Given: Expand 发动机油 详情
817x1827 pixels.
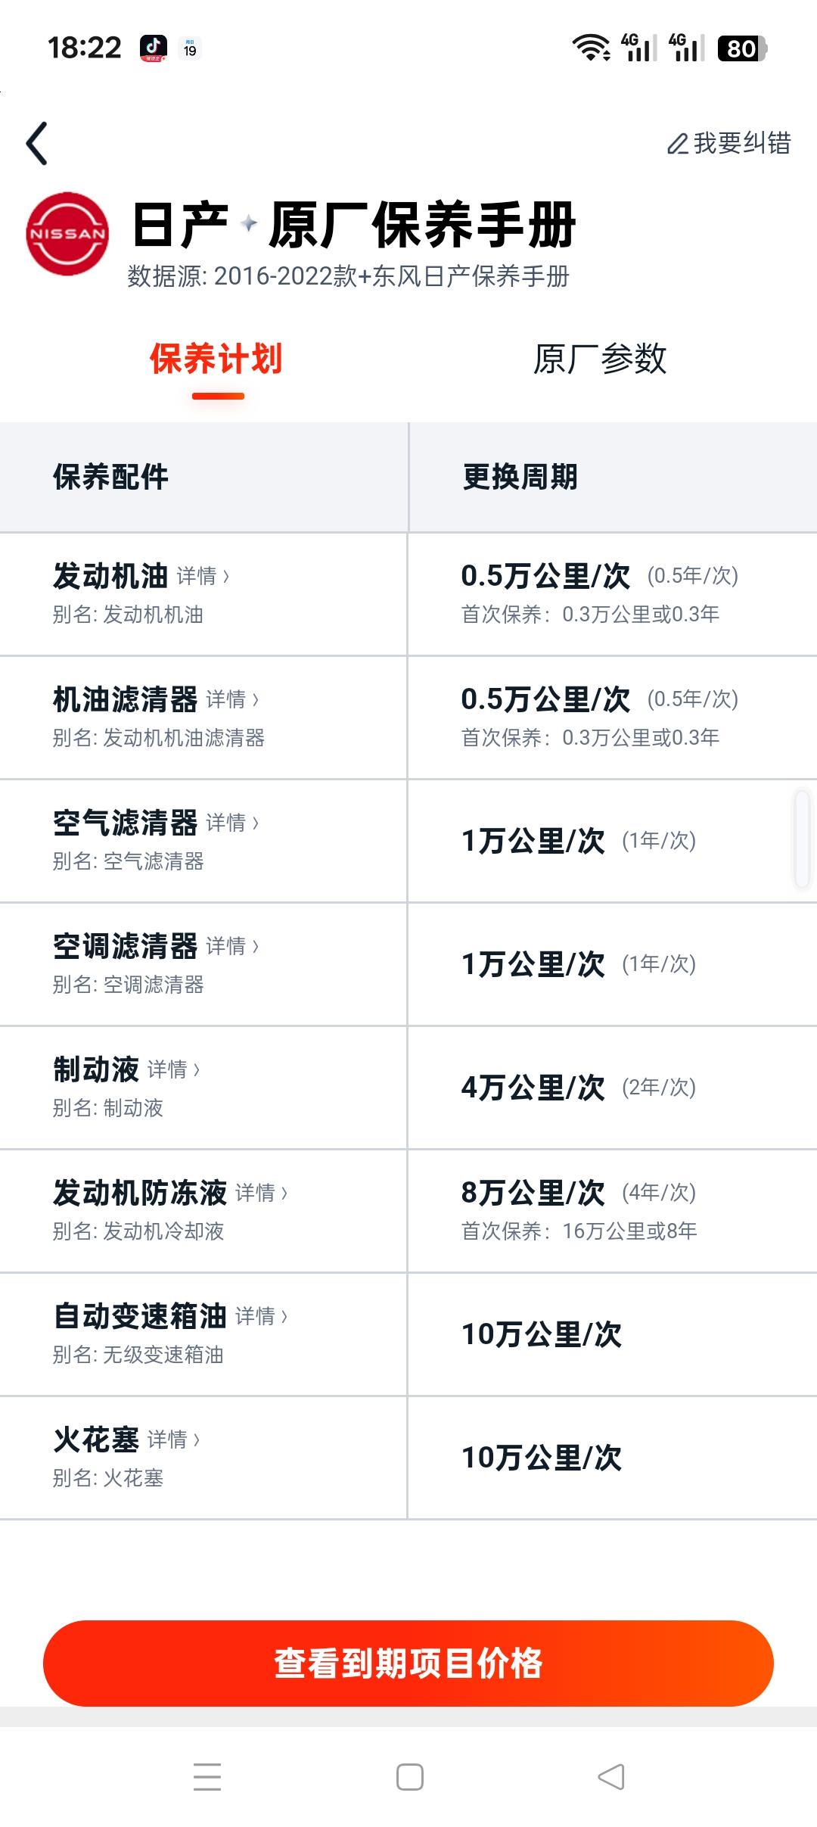Looking at the screenshot, I should point(203,577).
